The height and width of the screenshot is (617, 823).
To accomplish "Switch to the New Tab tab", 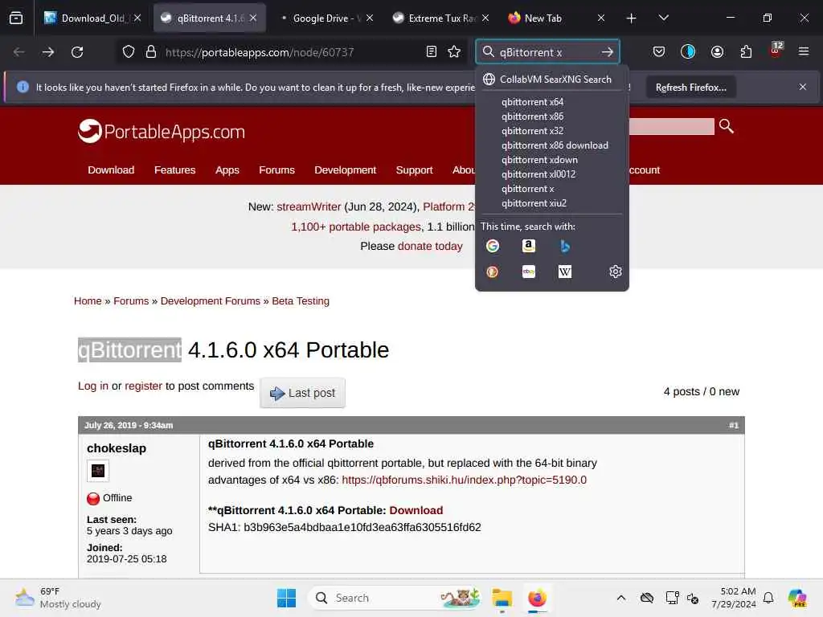I will tap(556, 18).
